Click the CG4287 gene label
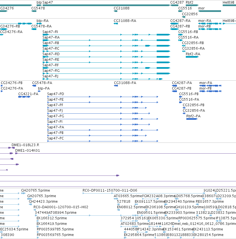Screen dimensions: 236x239 (x=177, y=2)
